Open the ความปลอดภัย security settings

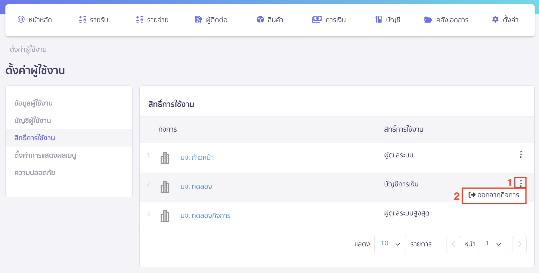(x=35, y=172)
